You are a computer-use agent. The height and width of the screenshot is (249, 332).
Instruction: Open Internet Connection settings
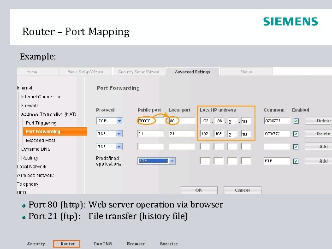[x=41, y=97]
